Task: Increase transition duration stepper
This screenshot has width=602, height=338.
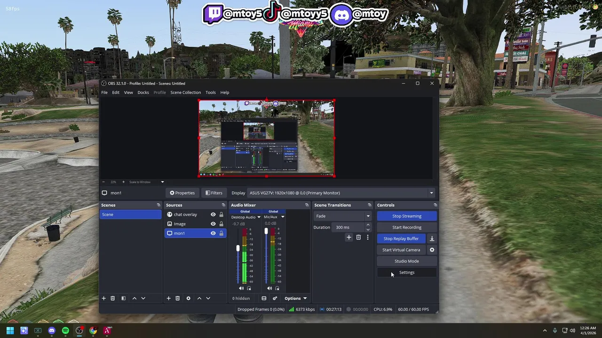Action: click(x=368, y=225)
